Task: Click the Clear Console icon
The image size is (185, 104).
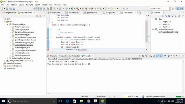Action: pos(151,56)
